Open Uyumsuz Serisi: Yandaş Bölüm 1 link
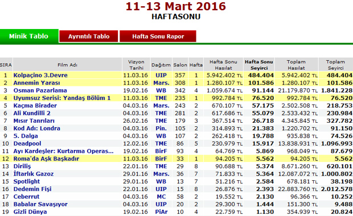 coord(62,98)
